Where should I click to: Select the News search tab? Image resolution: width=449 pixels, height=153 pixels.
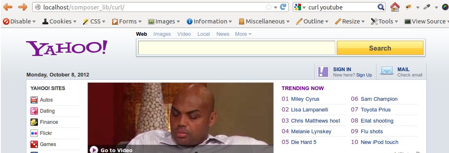pyautogui.click(x=223, y=34)
